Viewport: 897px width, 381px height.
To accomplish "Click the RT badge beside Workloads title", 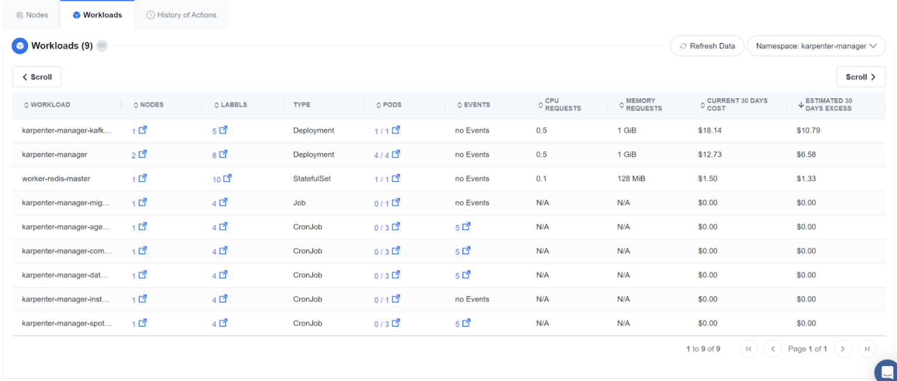I will (102, 46).
